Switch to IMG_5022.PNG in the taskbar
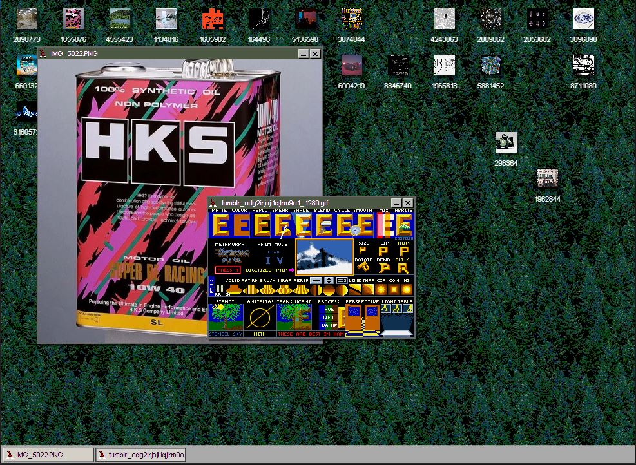Image resolution: width=636 pixels, height=465 pixels. tap(48, 455)
